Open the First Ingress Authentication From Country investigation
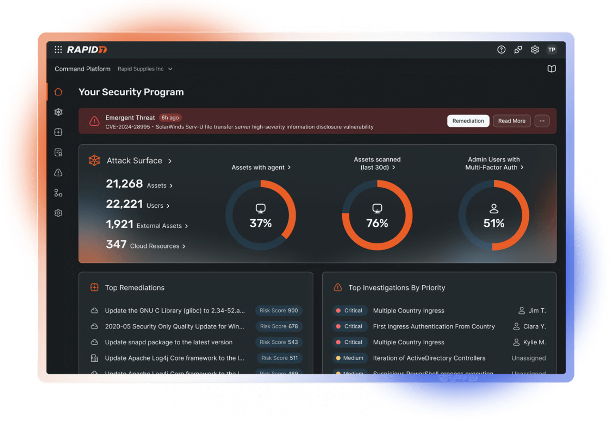610x432 pixels. pos(434,326)
